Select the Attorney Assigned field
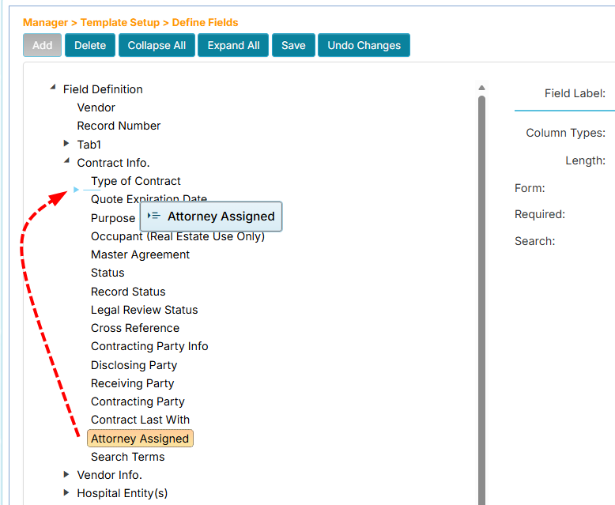 [140, 439]
